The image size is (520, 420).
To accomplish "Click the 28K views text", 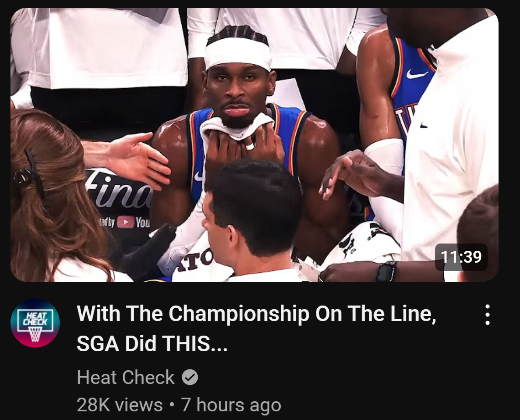I will pos(120,405).
